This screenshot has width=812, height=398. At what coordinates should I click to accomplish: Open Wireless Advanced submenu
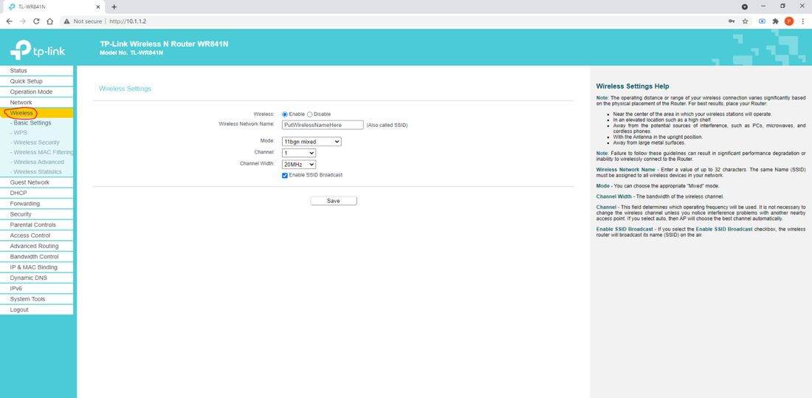coord(37,162)
